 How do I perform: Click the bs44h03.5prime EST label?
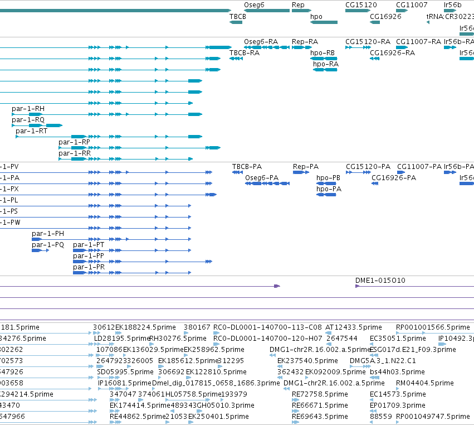point(397,371)
